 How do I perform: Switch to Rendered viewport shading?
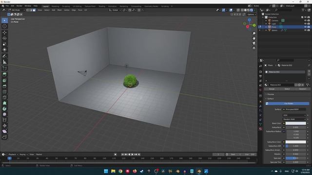click(x=252, y=10)
